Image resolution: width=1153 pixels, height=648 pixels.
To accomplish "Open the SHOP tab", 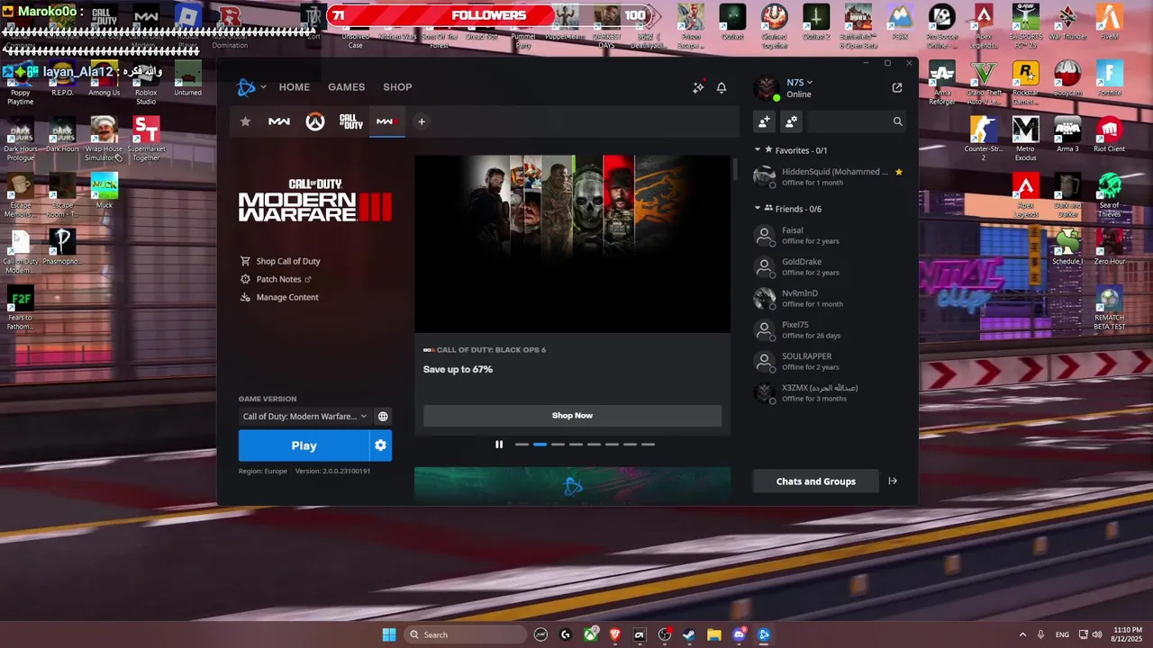I will coord(397,87).
